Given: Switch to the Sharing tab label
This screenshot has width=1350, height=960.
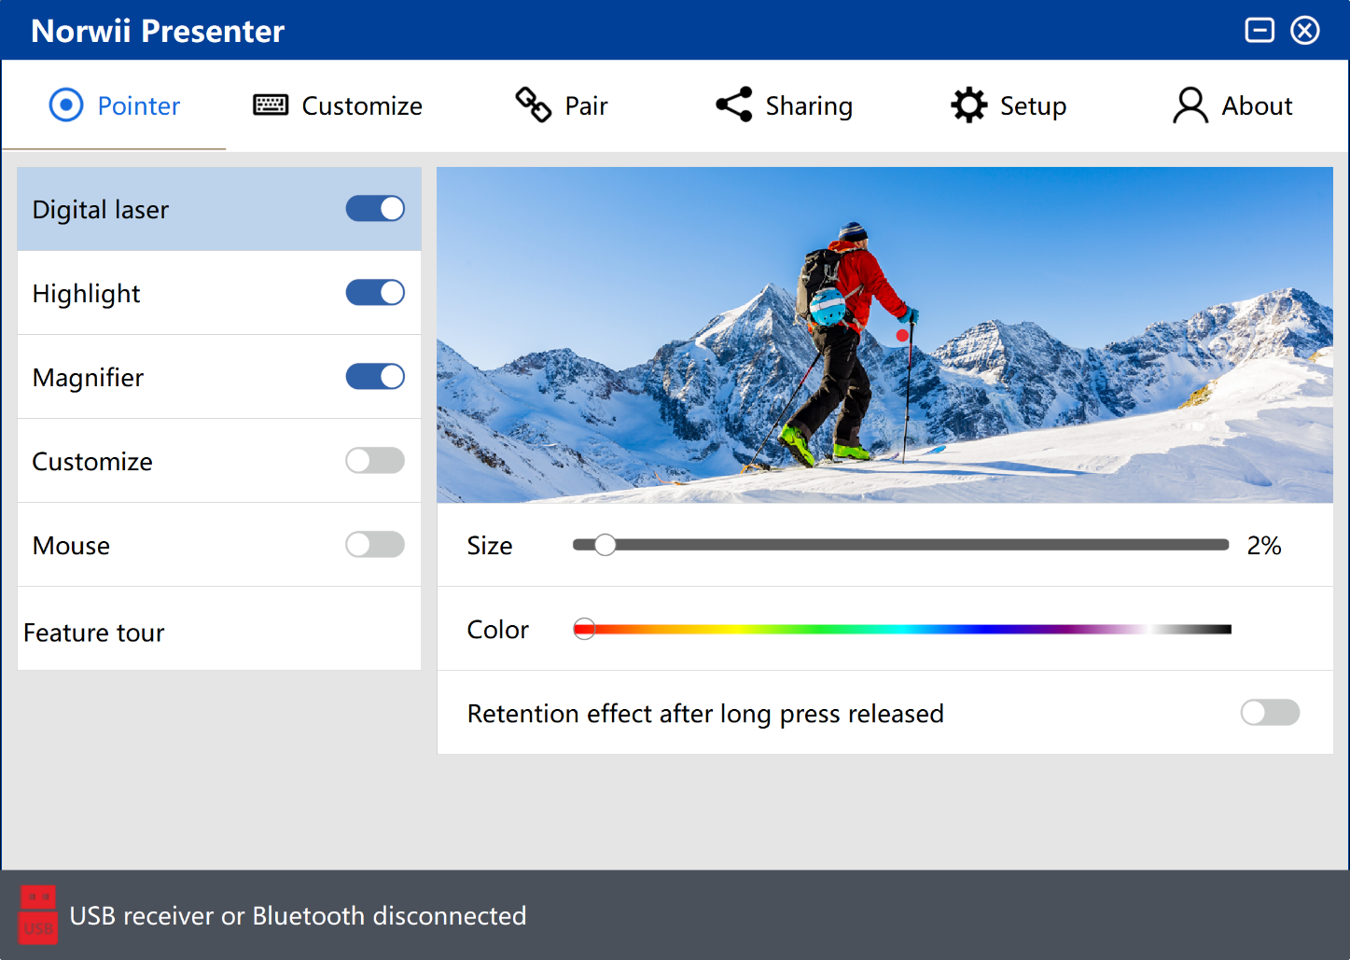Looking at the screenshot, I should pyautogui.click(x=809, y=106).
